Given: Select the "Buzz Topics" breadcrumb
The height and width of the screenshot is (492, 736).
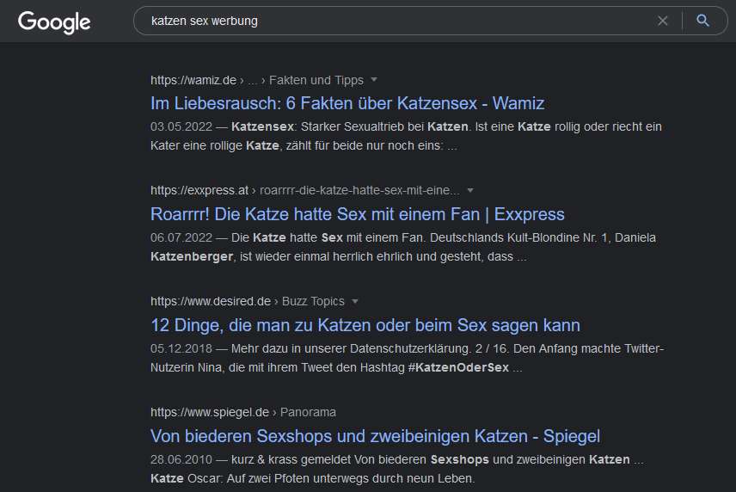Looking at the screenshot, I should (311, 302).
